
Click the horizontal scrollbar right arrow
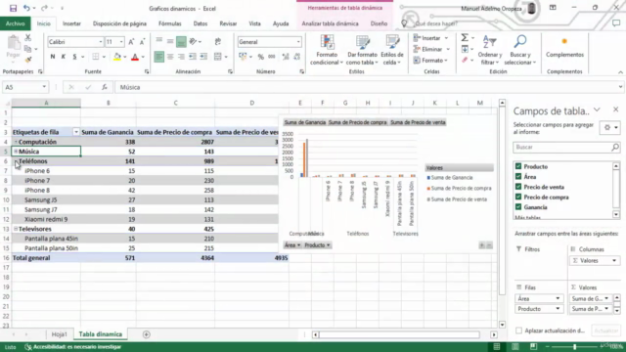coord(494,334)
